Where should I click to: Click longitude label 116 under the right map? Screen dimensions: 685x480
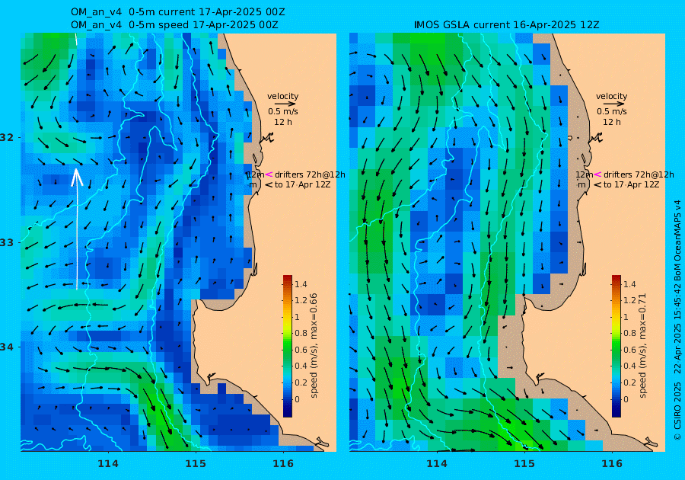click(612, 464)
